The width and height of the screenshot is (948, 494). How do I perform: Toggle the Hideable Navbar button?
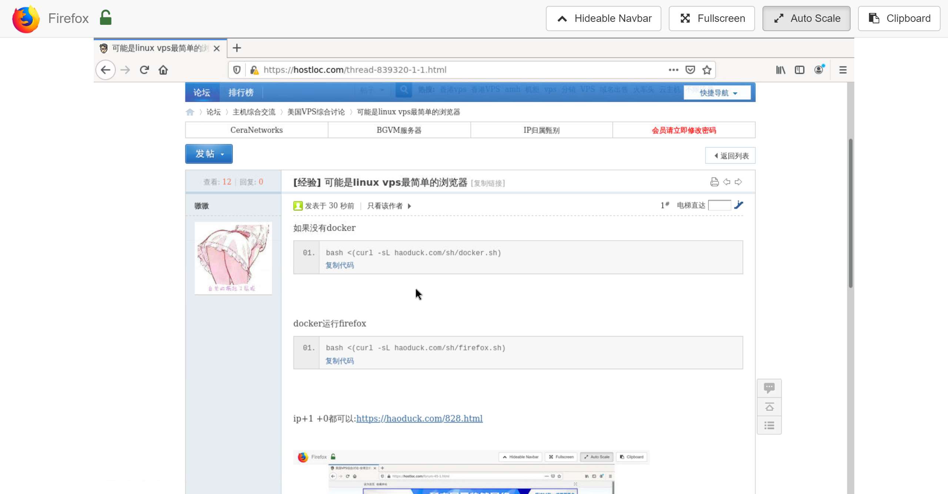[x=603, y=19]
